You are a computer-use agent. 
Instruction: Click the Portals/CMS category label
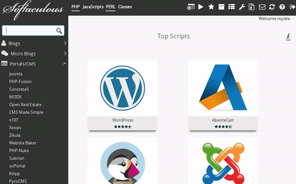23,64
